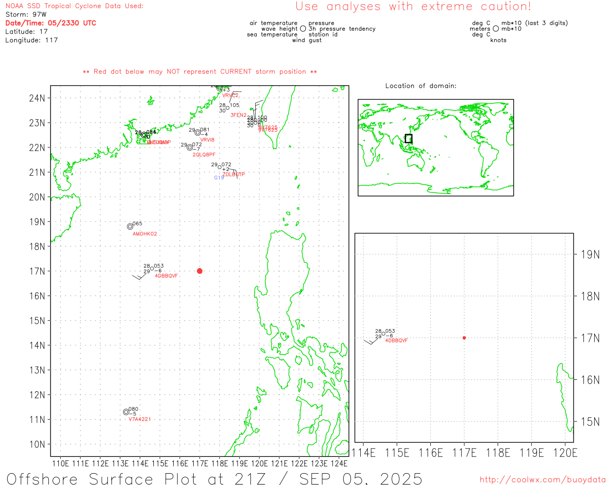Click the 'Use analyses with extreme caution!' warning
Viewport: 606px width, 485px height.
click(413, 6)
